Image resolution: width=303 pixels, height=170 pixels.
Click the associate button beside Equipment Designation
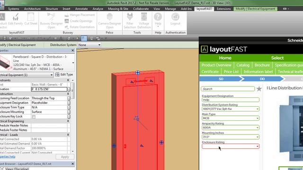coord(69,103)
